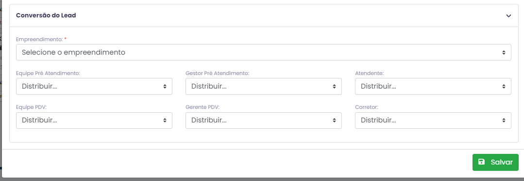Click up-down arrows in Equipe Pré Atendimento
This screenshot has height=181, width=524.
pyautogui.click(x=165, y=86)
